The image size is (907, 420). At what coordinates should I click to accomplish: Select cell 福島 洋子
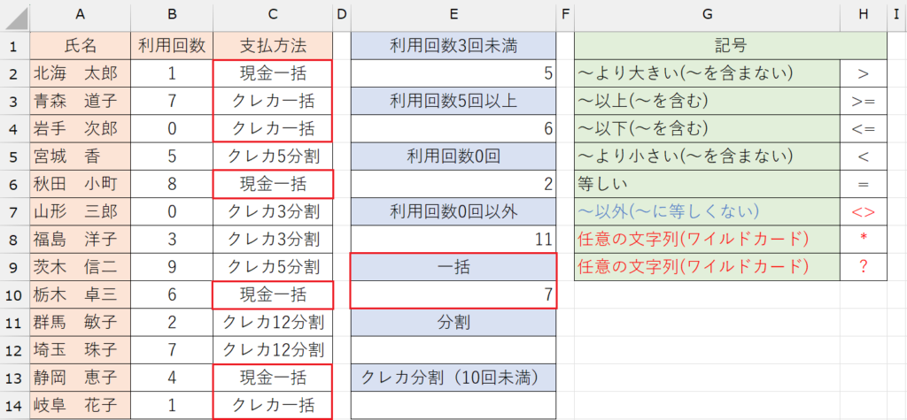click(81, 239)
